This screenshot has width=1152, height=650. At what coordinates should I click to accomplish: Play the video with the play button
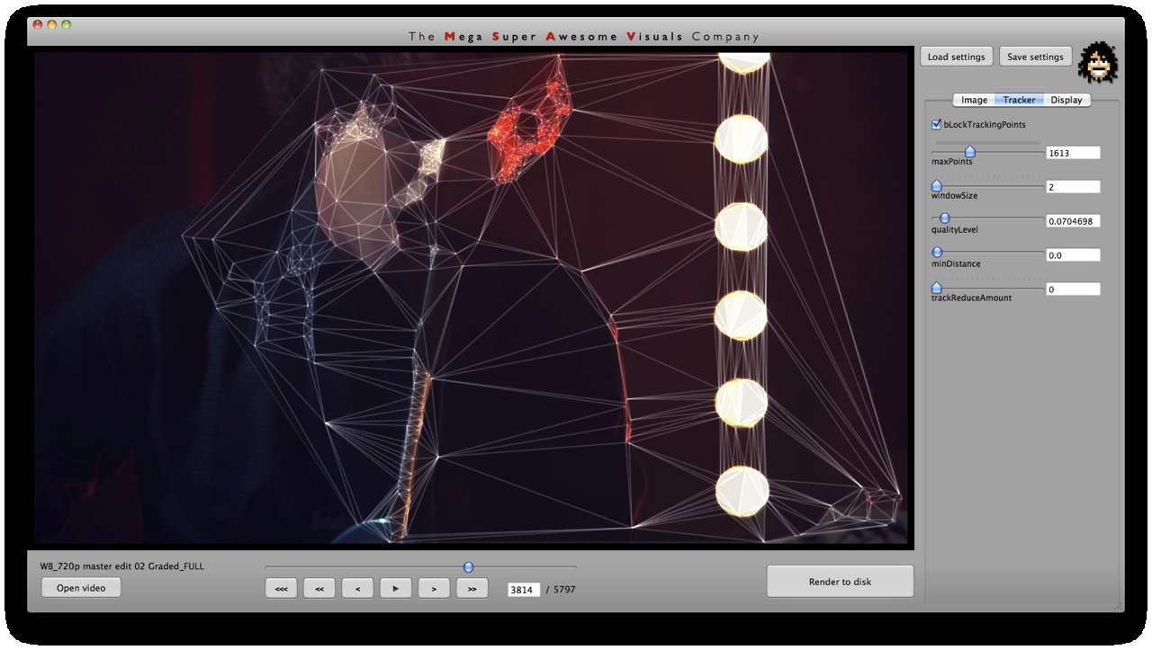click(396, 589)
